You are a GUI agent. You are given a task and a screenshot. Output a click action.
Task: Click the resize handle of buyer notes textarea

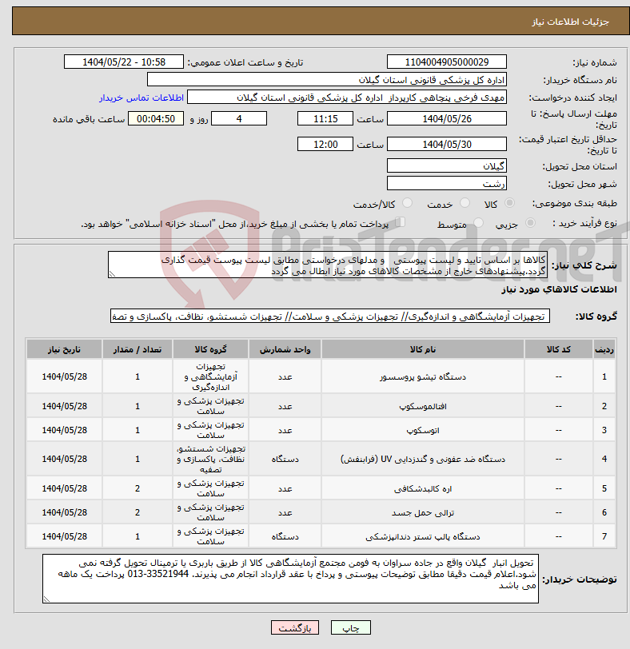coord(46,599)
